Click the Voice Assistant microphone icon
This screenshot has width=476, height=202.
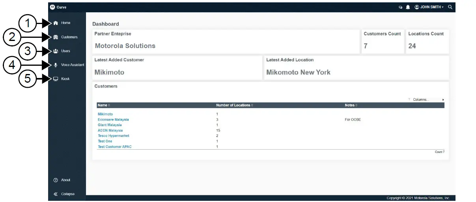click(x=56, y=65)
